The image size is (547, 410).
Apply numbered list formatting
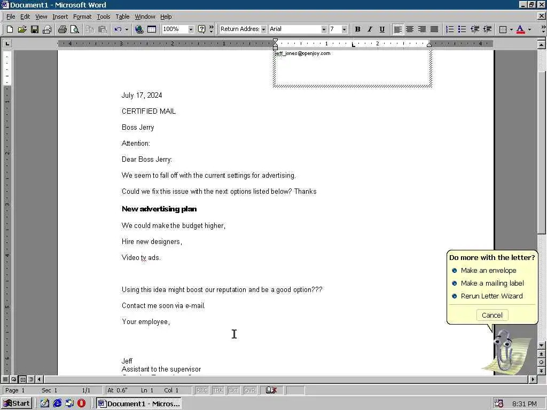450,29
